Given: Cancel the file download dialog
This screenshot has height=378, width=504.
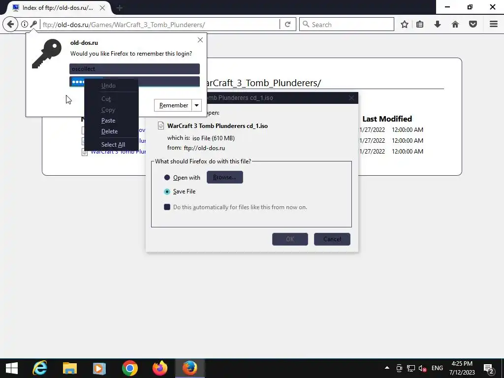Looking at the screenshot, I should coord(332,239).
